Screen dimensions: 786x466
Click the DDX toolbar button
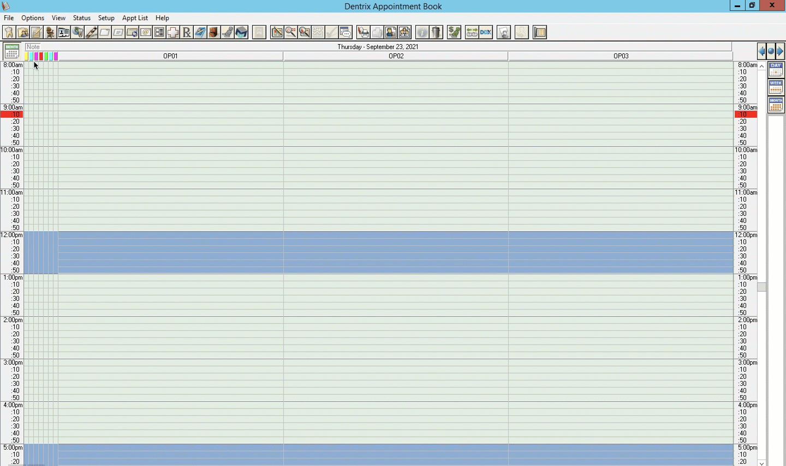(x=486, y=33)
